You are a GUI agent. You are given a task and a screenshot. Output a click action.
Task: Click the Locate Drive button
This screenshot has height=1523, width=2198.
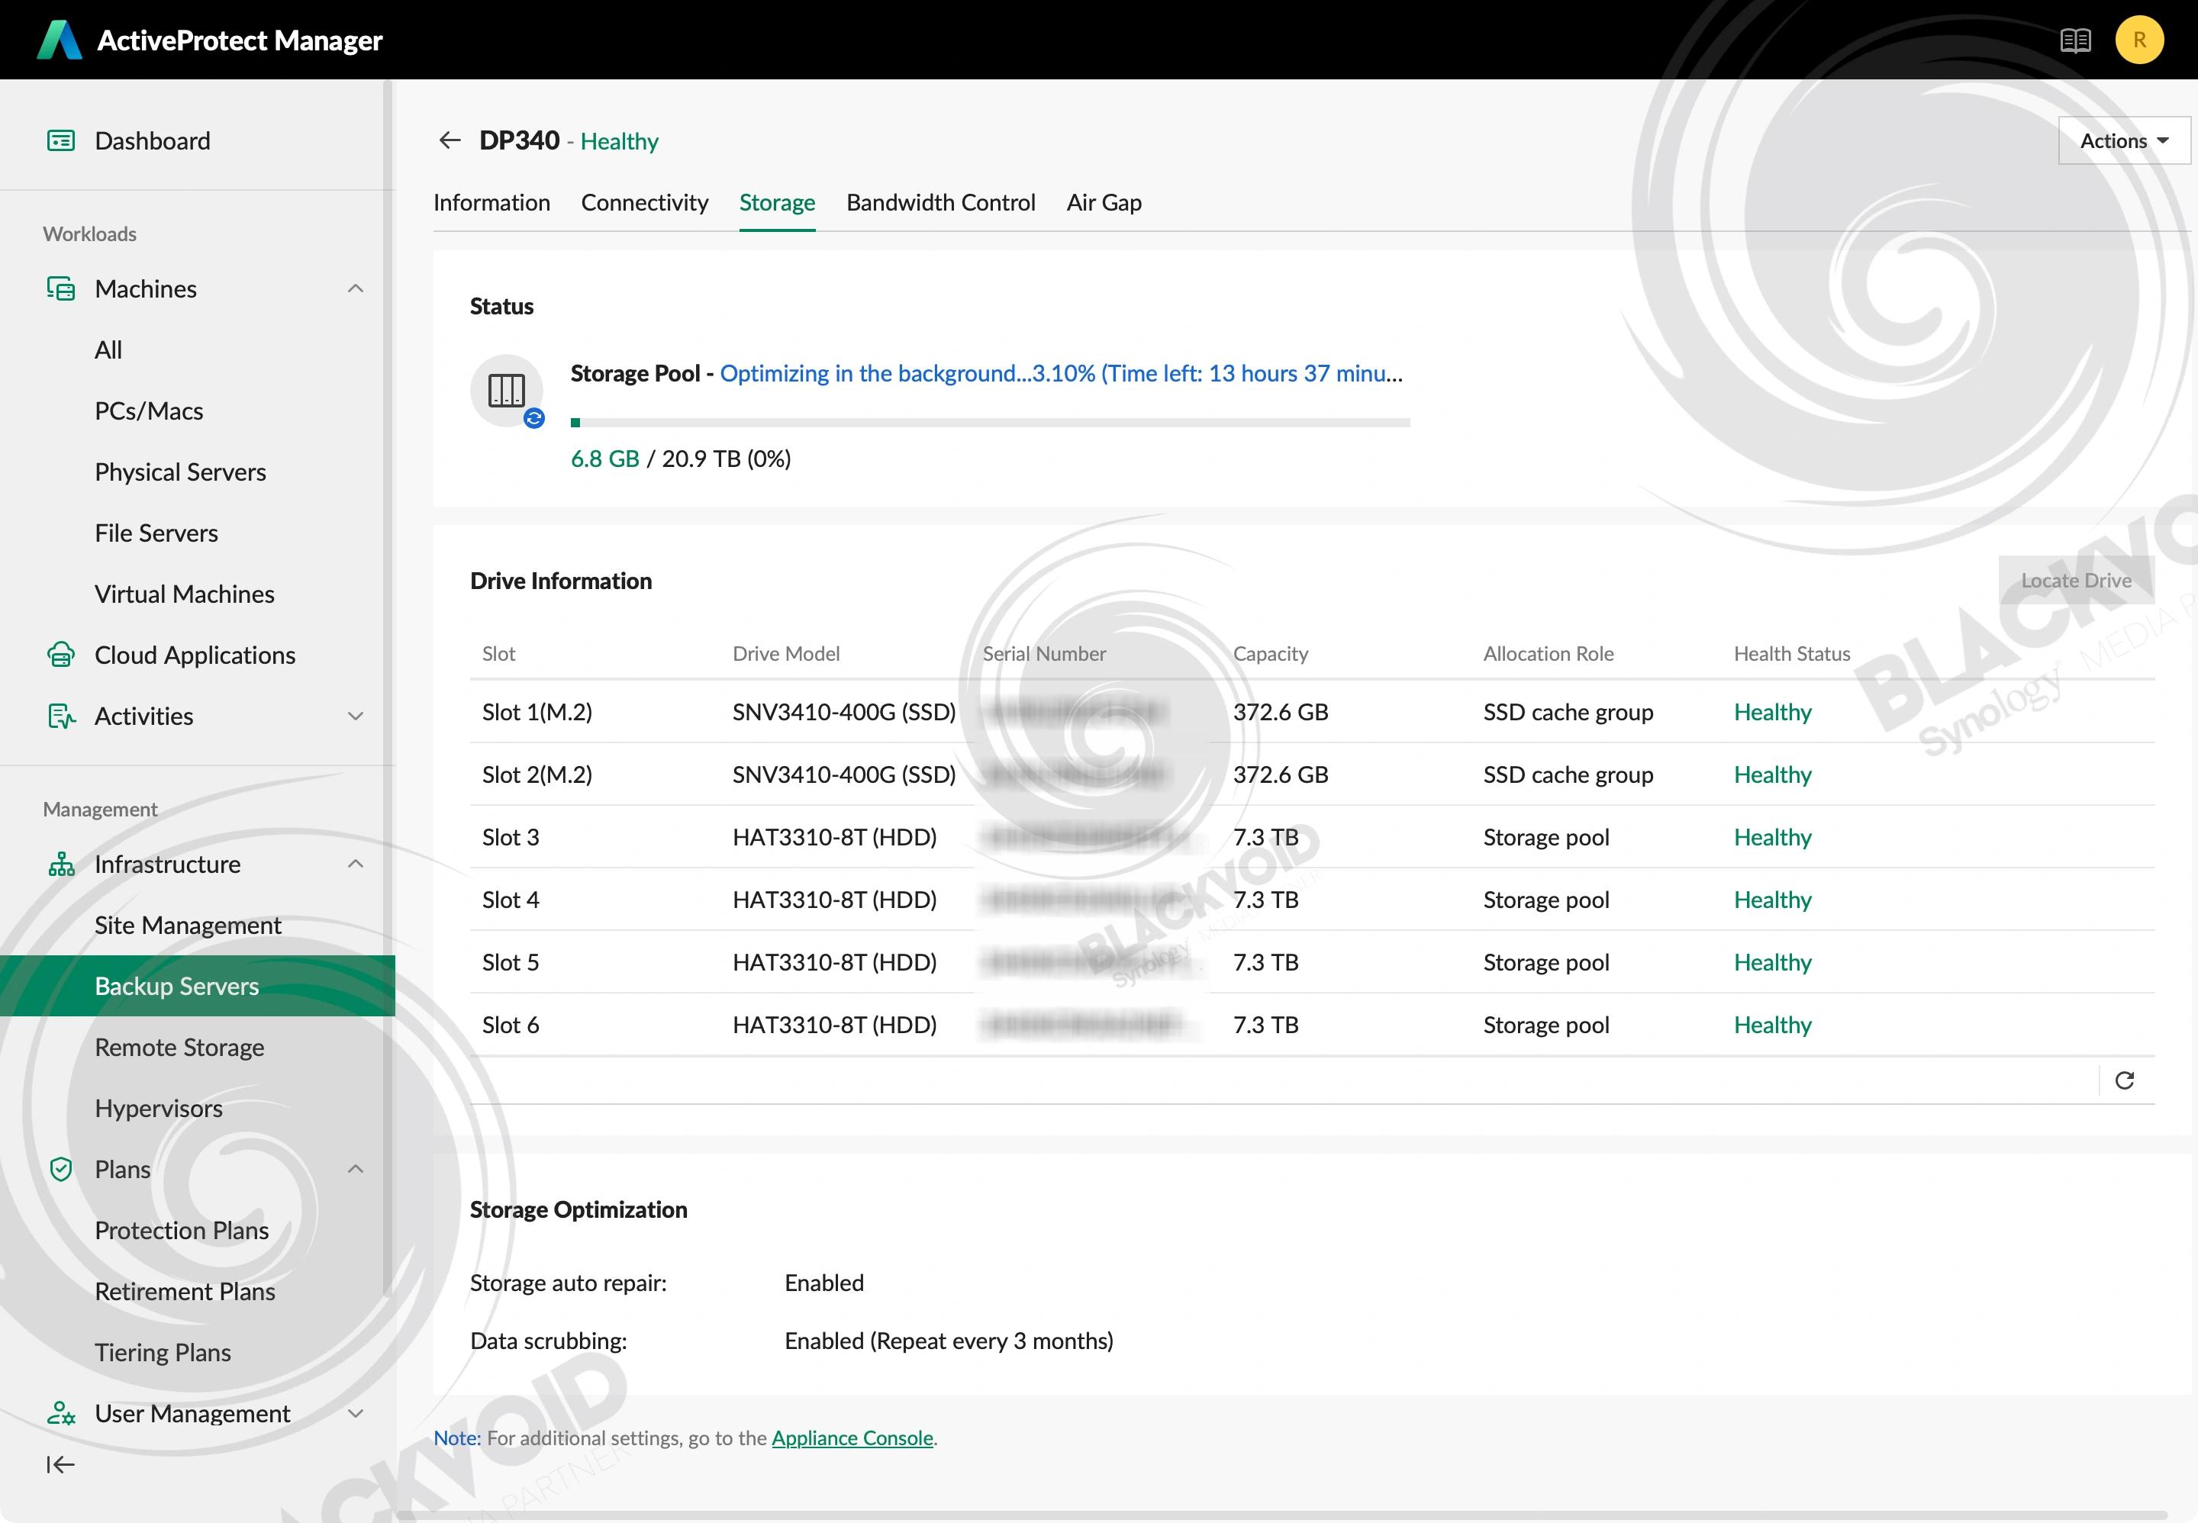click(2076, 581)
